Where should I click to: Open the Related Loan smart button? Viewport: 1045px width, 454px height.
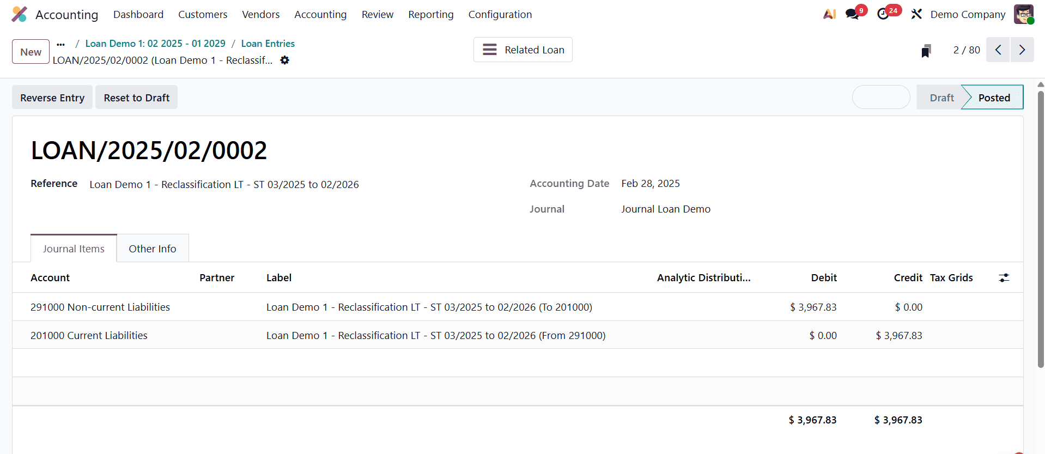[x=523, y=50]
